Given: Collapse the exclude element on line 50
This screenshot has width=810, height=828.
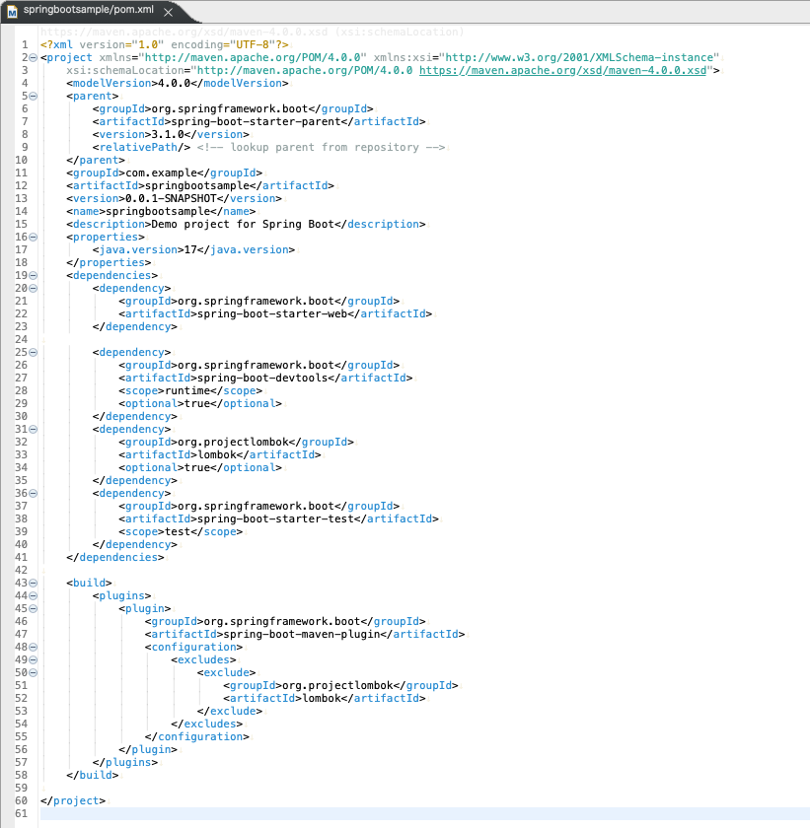Looking at the screenshot, I should pos(35,673).
